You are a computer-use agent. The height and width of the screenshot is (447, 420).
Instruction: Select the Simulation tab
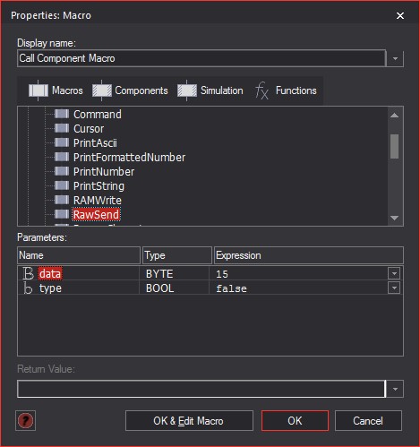210,90
